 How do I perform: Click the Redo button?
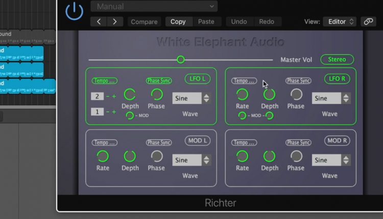(267, 22)
